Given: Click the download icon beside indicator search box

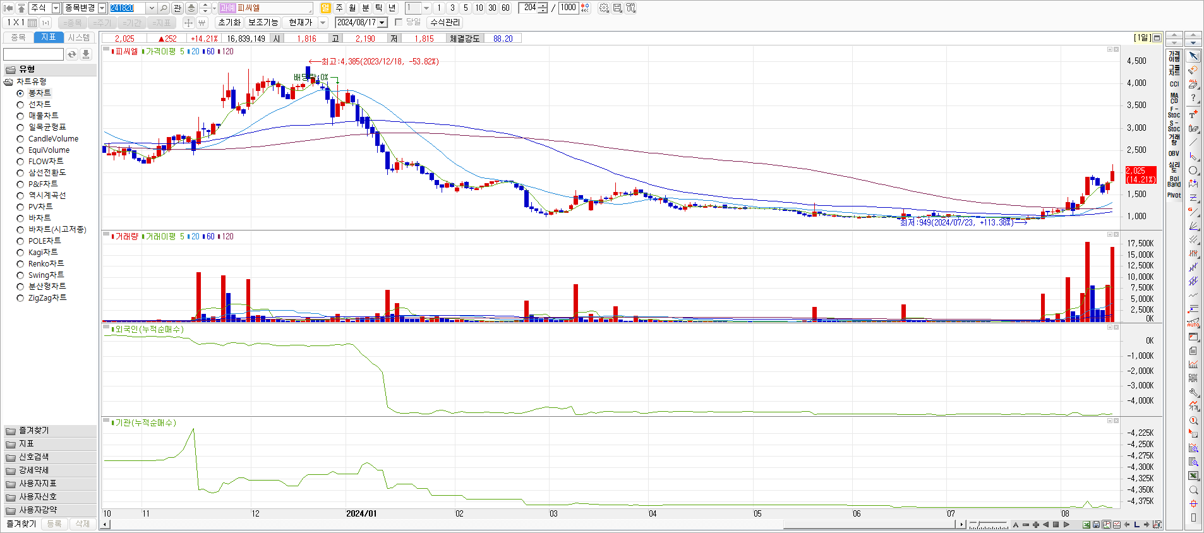Looking at the screenshot, I should [86, 54].
